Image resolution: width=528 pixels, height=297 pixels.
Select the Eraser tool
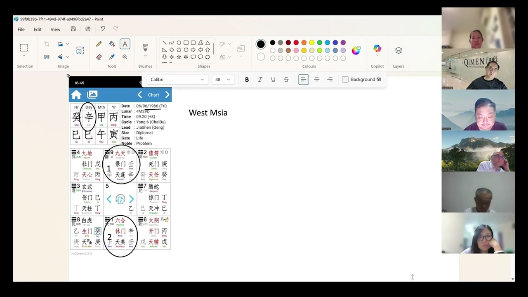[x=99, y=57]
